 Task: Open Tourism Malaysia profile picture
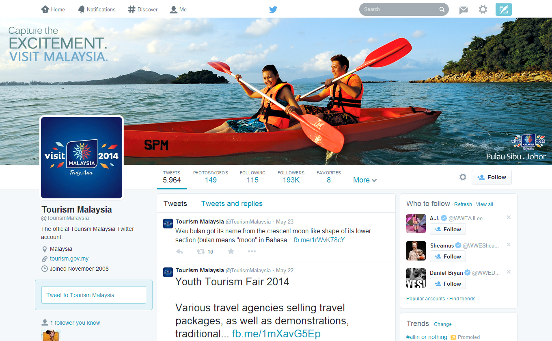pyautogui.click(x=82, y=158)
